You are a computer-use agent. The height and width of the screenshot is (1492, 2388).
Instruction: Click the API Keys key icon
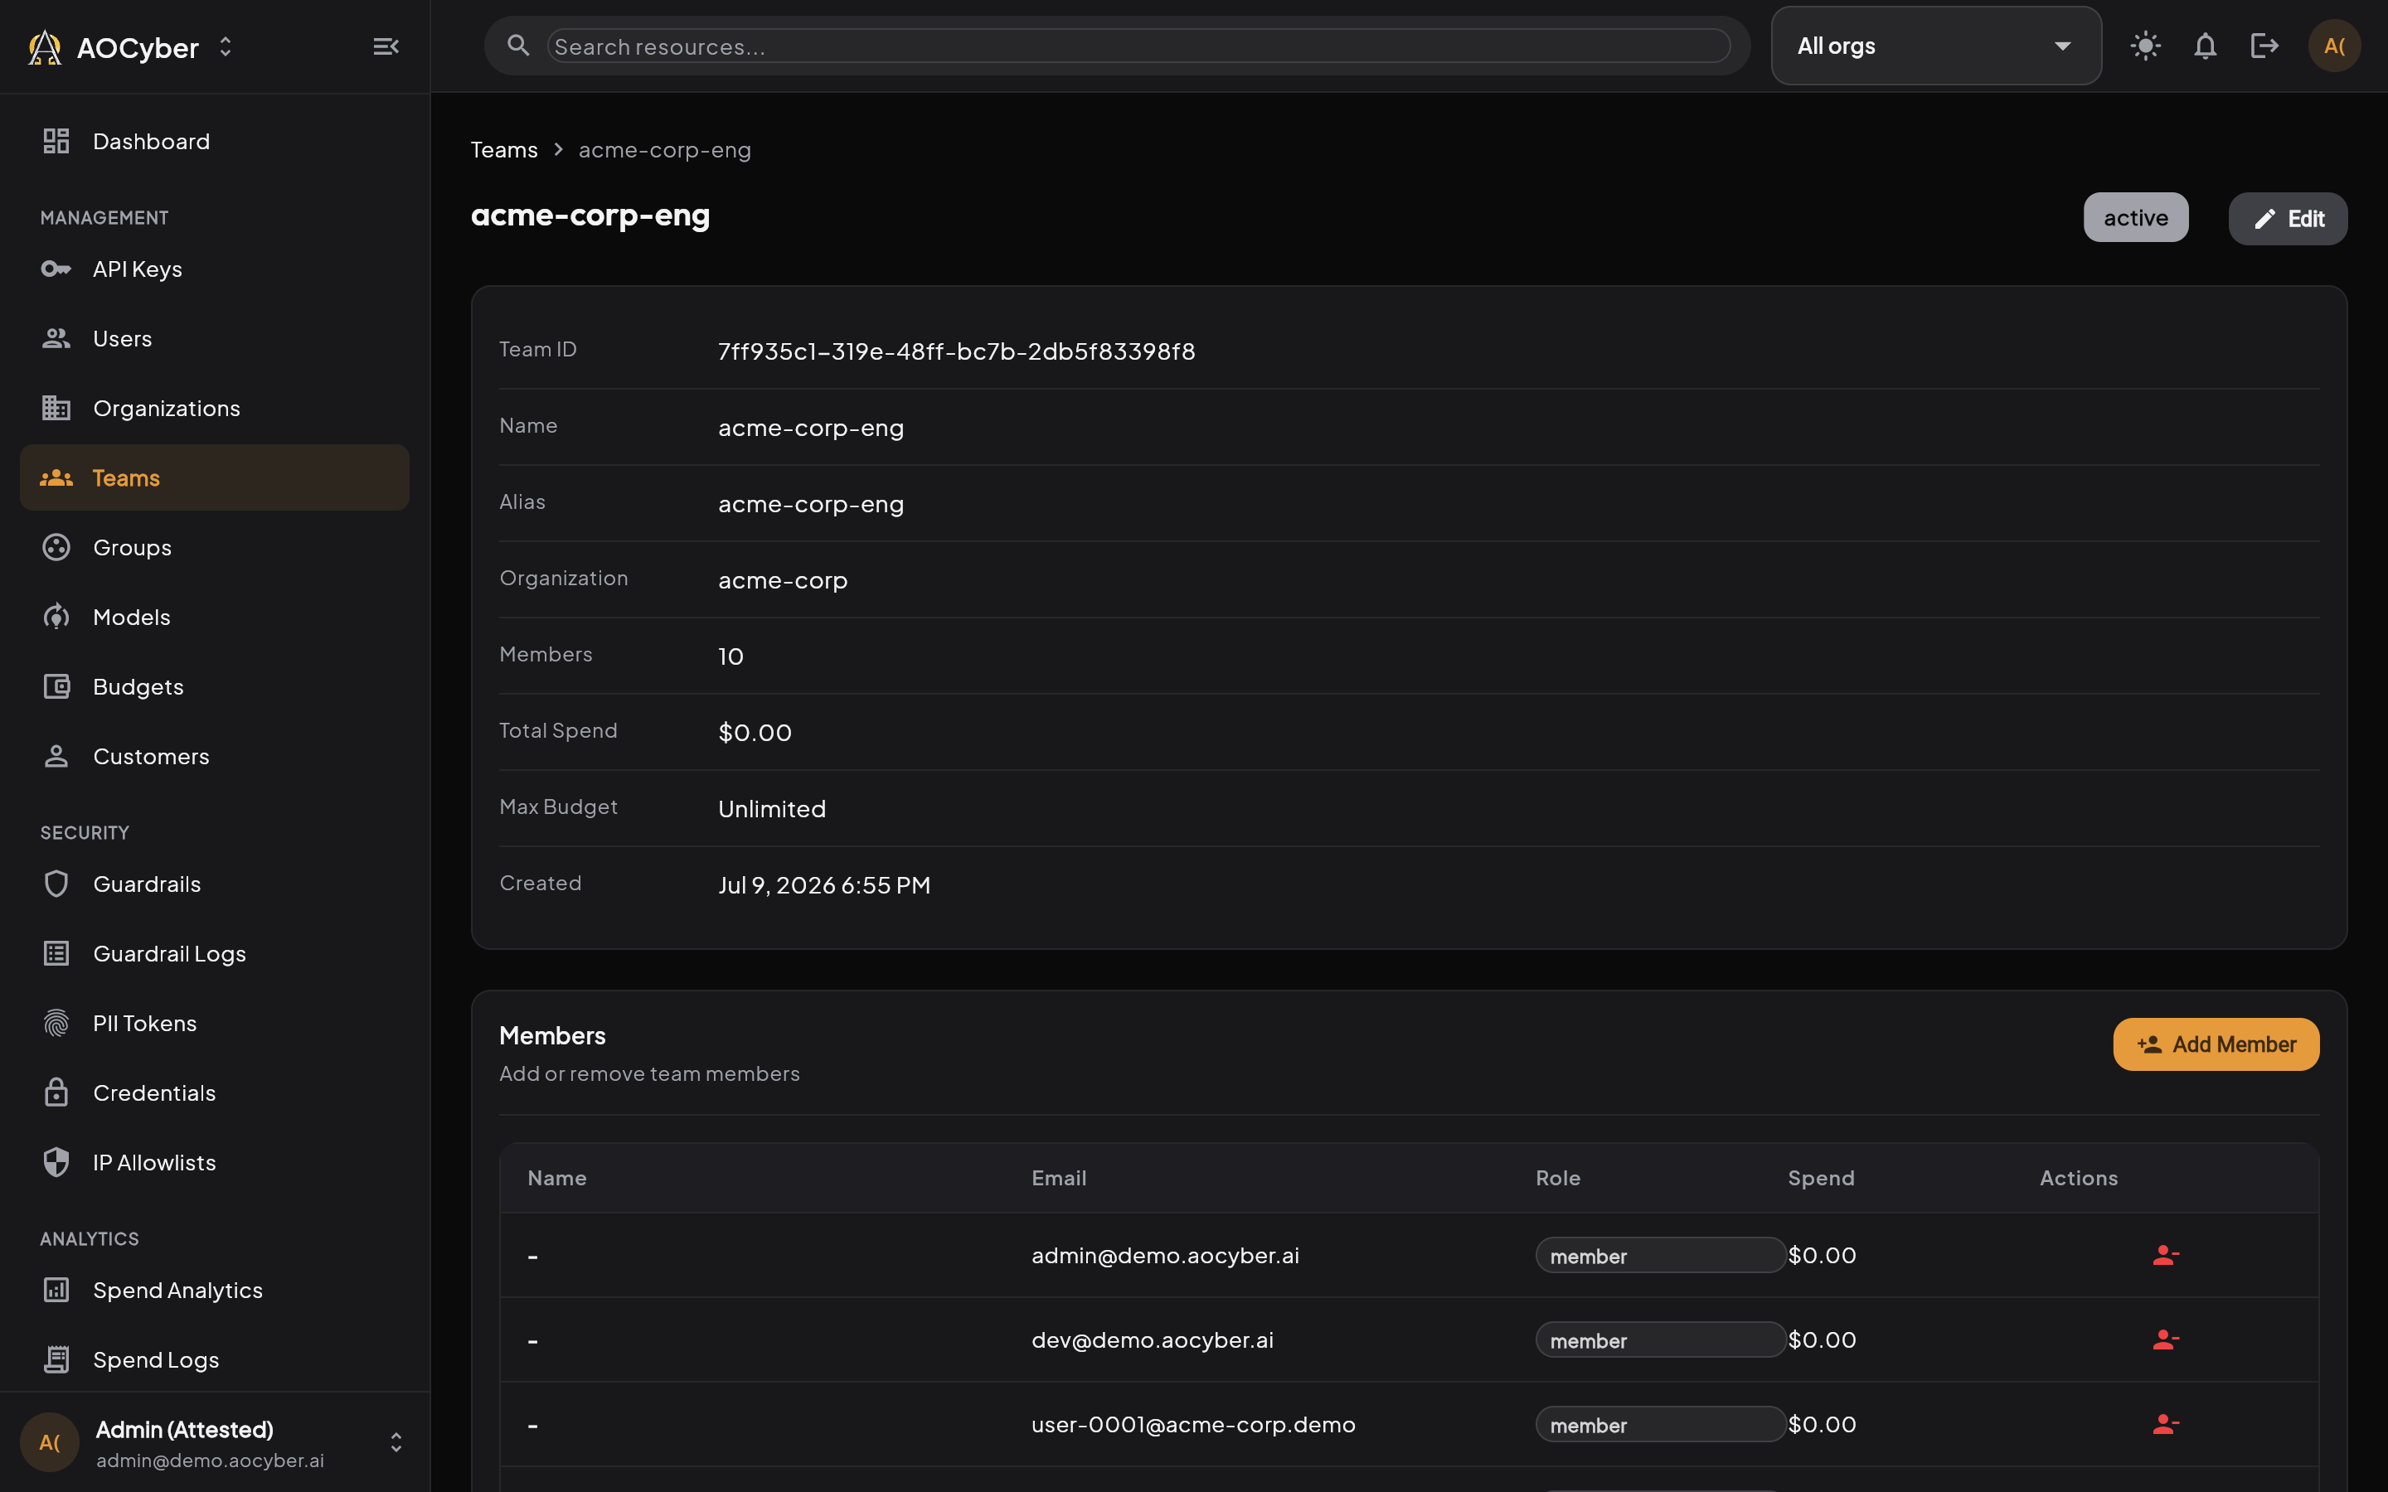(x=56, y=269)
